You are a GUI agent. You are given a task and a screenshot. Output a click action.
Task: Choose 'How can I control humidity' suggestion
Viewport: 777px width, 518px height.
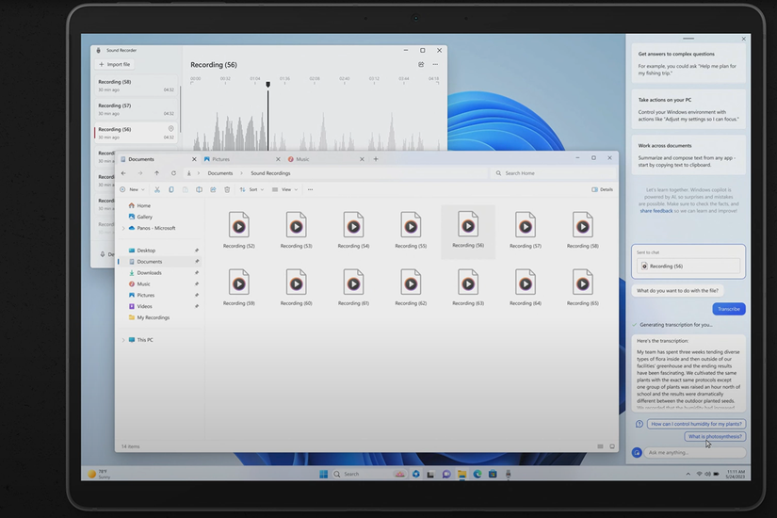pos(696,424)
